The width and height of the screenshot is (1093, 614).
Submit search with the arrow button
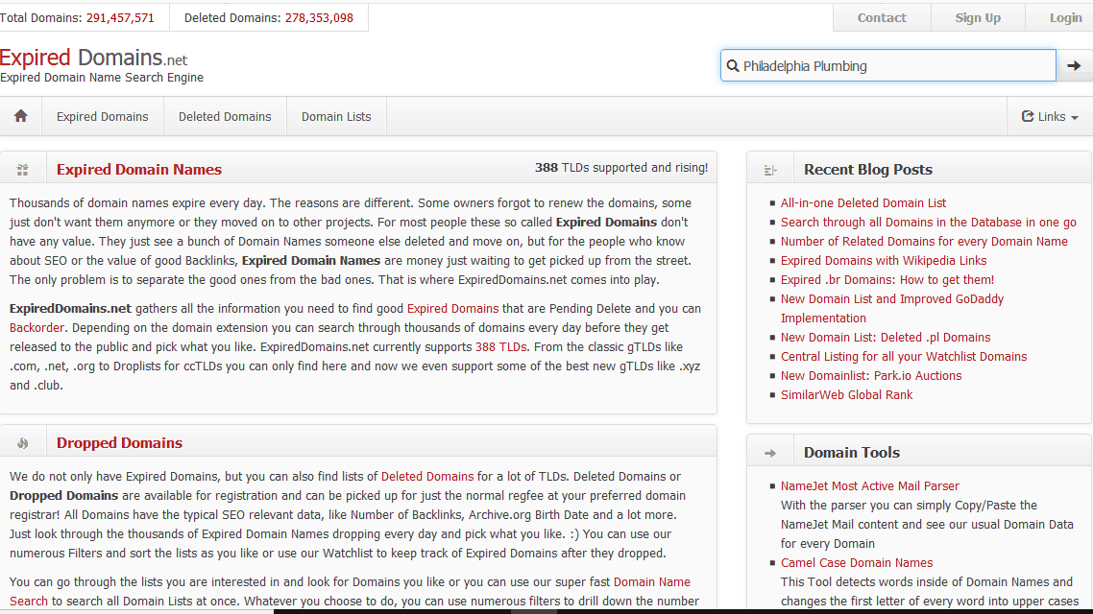click(1074, 65)
